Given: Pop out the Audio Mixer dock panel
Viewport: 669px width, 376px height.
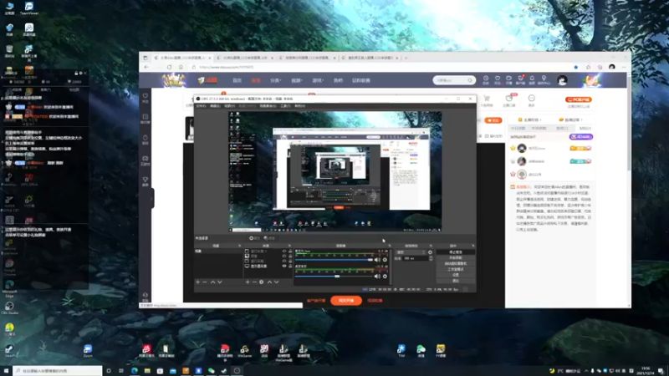Looking at the screenshot, I should pos(390,246).
